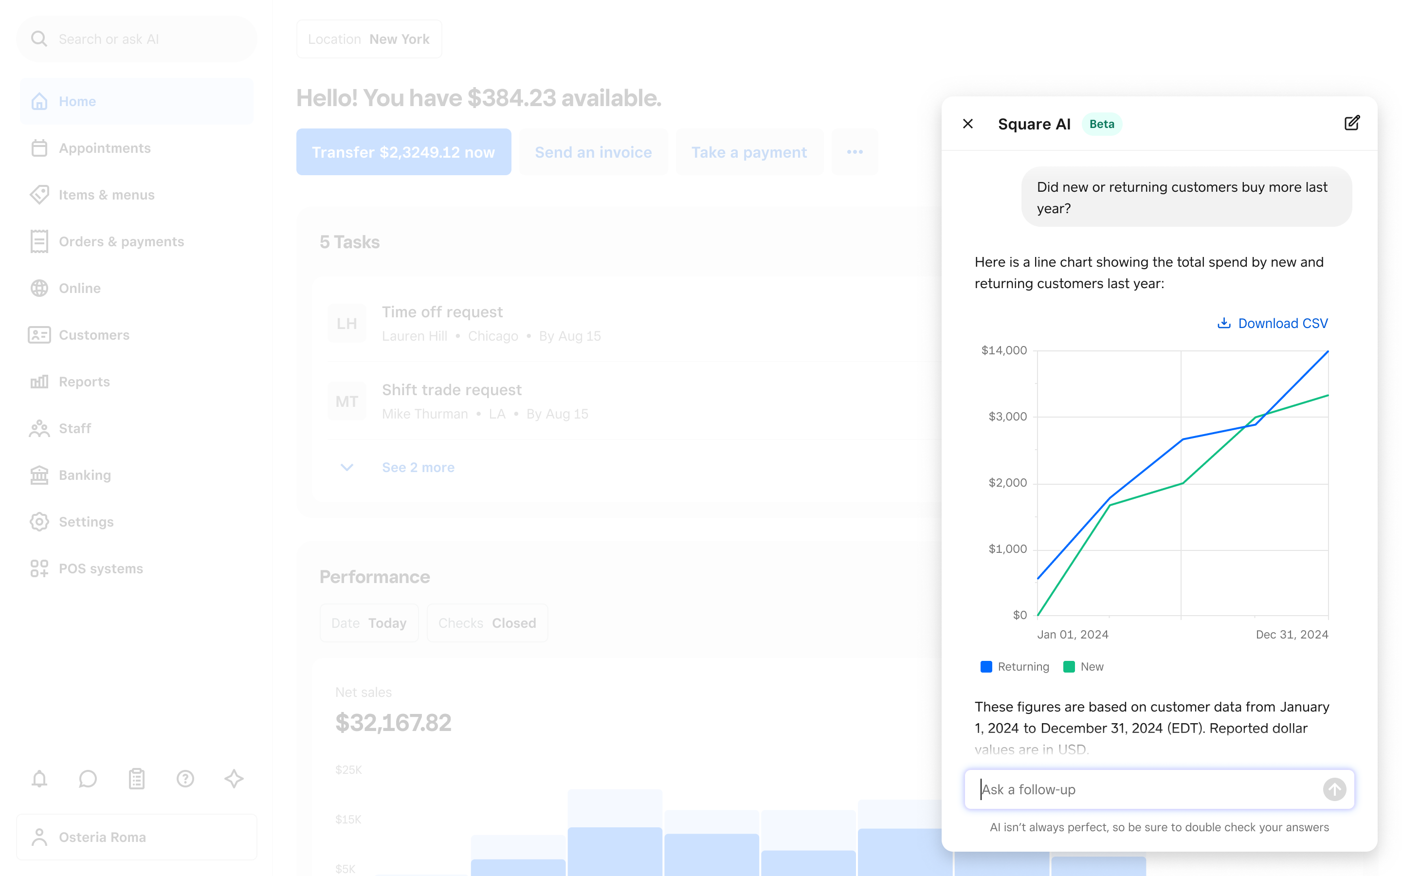This screenshot has height=876, width=1402.
Task: Click the Dec 31, 2024 axis label
Action: pos(1292,635)
